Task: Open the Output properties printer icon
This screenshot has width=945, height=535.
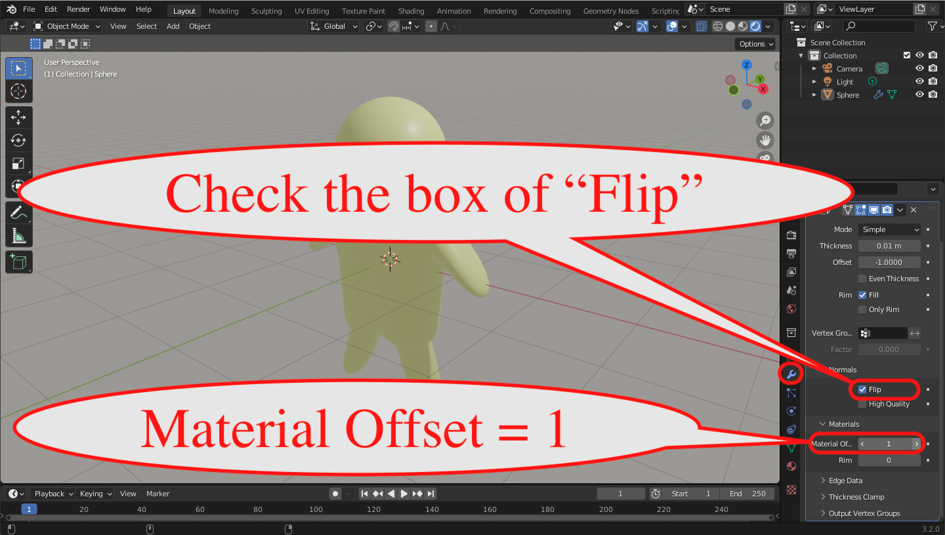Action: [x=791, y=254]
